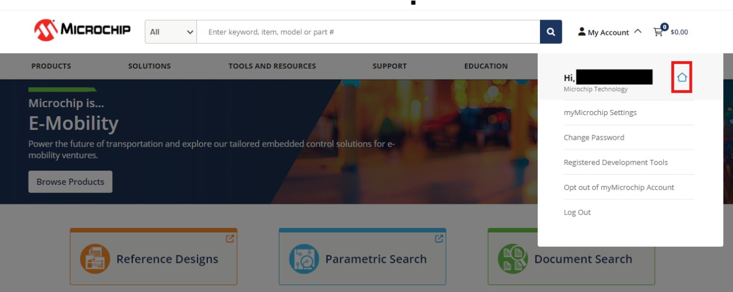Screen dimensions: 733x292
Task: Click the keyword search input field
Action: coord(368,32)
